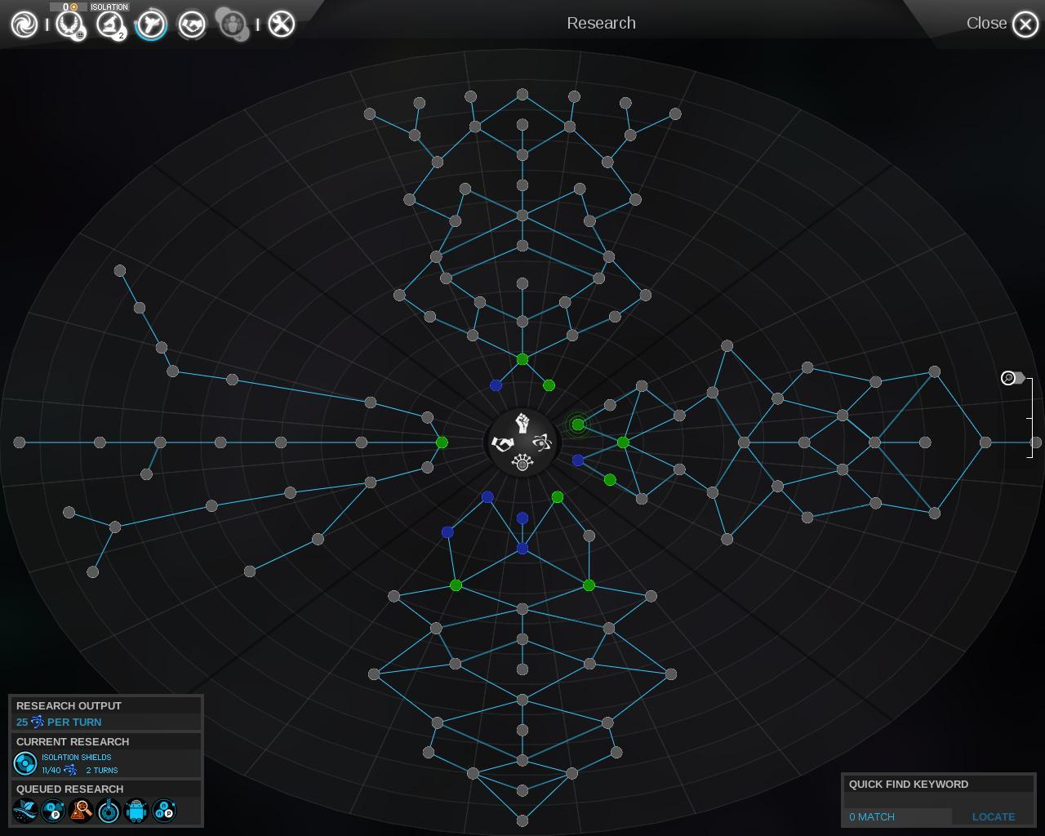This screenshot has width=1045, height=836.
Task: Click the Isolation Shields current research icon
Action: coord(25,763)
